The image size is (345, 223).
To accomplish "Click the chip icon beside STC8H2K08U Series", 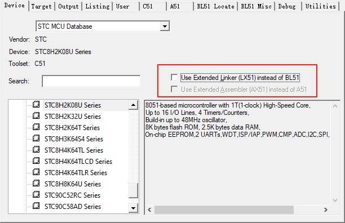I will click(36, 104).
